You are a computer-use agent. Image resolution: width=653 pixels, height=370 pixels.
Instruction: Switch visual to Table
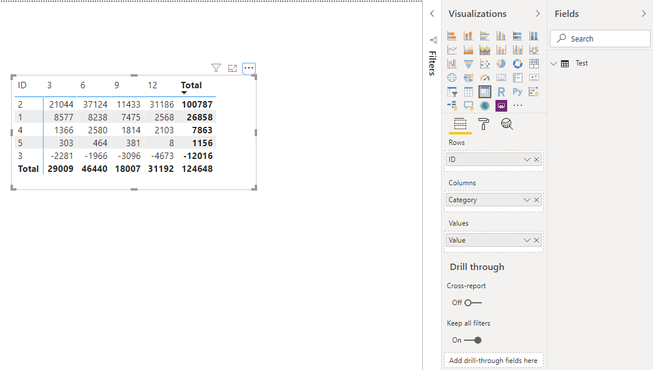click(x=468, y=92)
